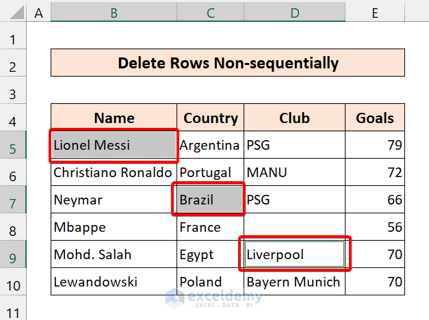Click the Bayern Munich cell
Viewport: 429px width, 320px height.
[x=294, y=282]
